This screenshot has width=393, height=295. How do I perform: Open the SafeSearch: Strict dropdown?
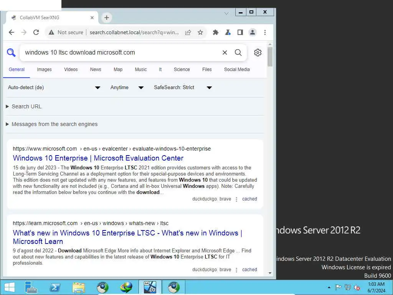coord(183,87)
